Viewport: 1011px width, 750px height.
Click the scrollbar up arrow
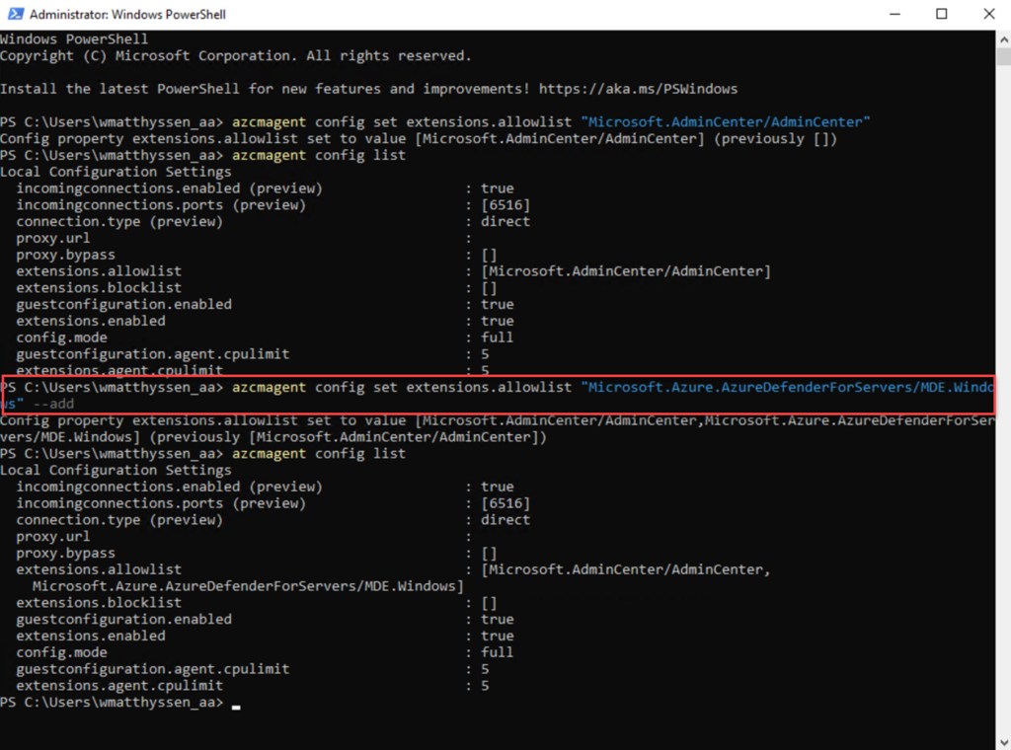[x=1003, y=37]
